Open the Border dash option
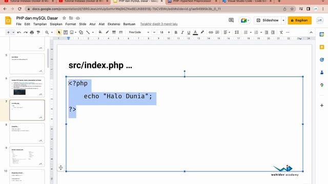The width and height of the screenshot is (328, 184). 121,32
